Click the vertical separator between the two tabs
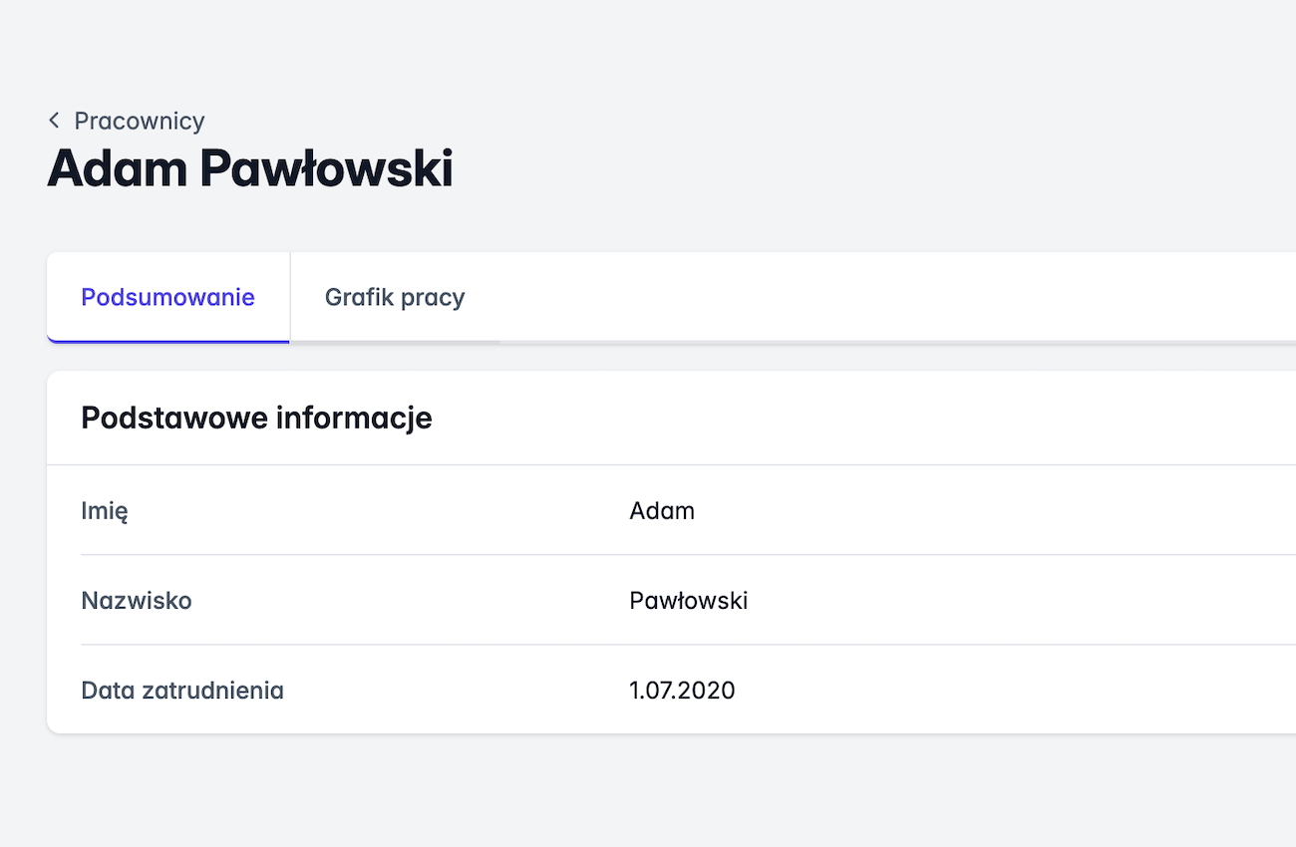 [290, 297]
